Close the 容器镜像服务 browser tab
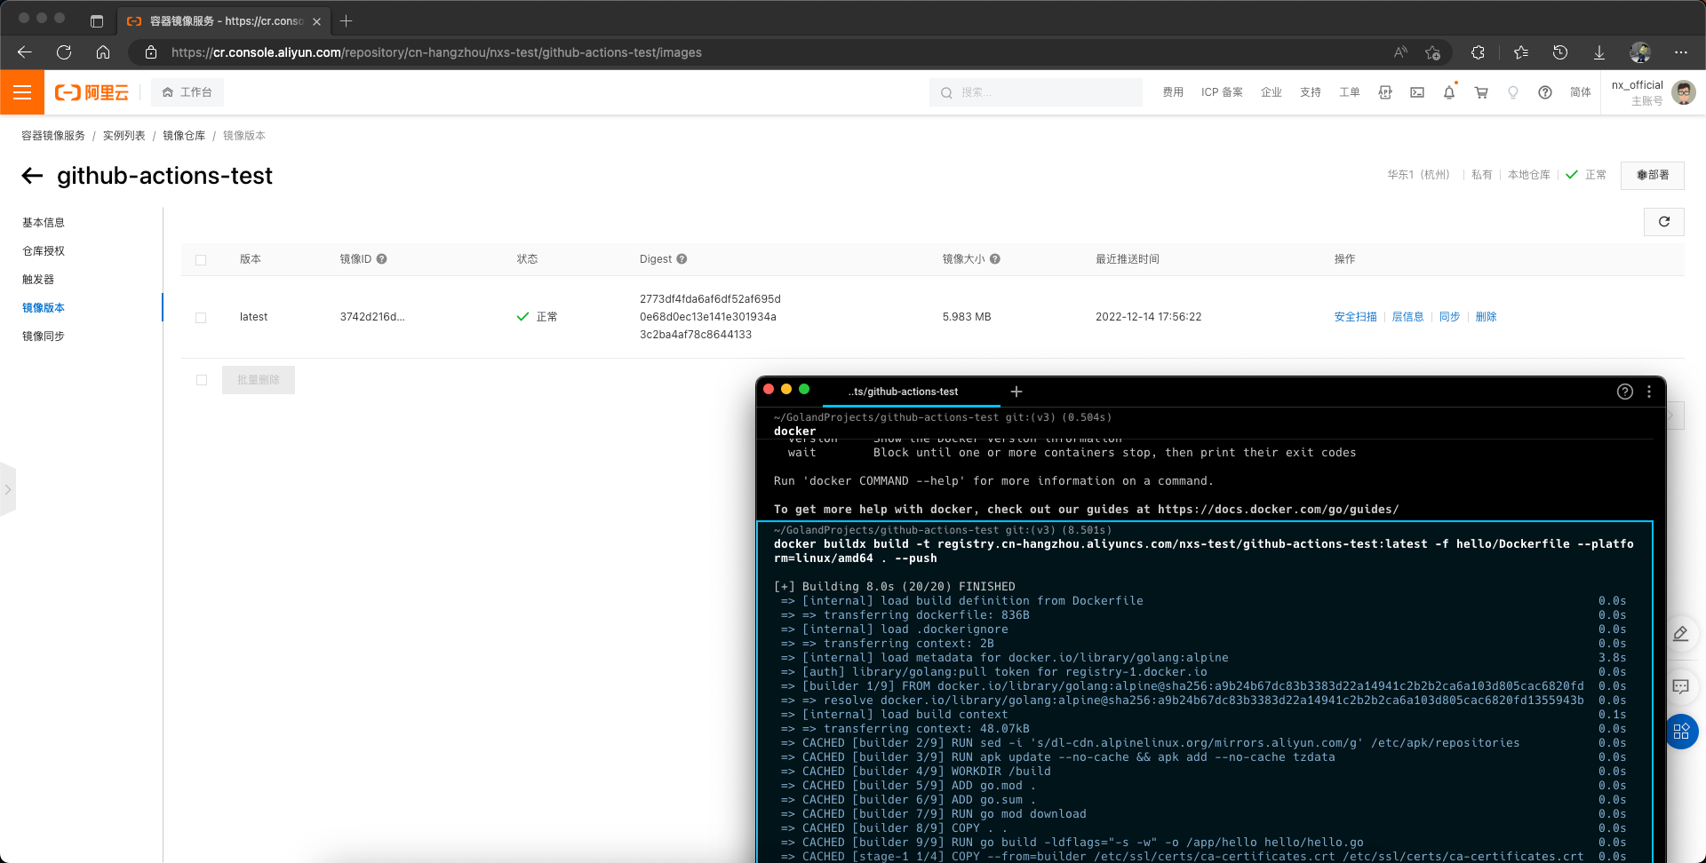The height and width of the screenshot is (863, 1706). click(317, 21)
